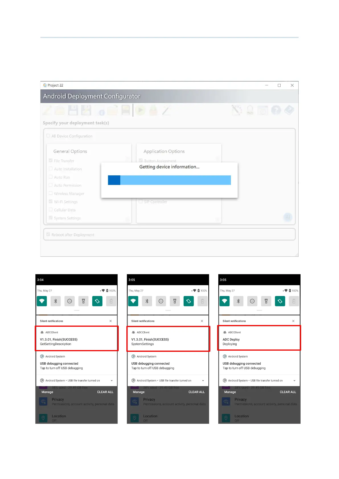Tap auto-rotate tile on the GetSettingDescription phone
The width and height of the screenshot is (339, 479).
[x=97, y=301]
